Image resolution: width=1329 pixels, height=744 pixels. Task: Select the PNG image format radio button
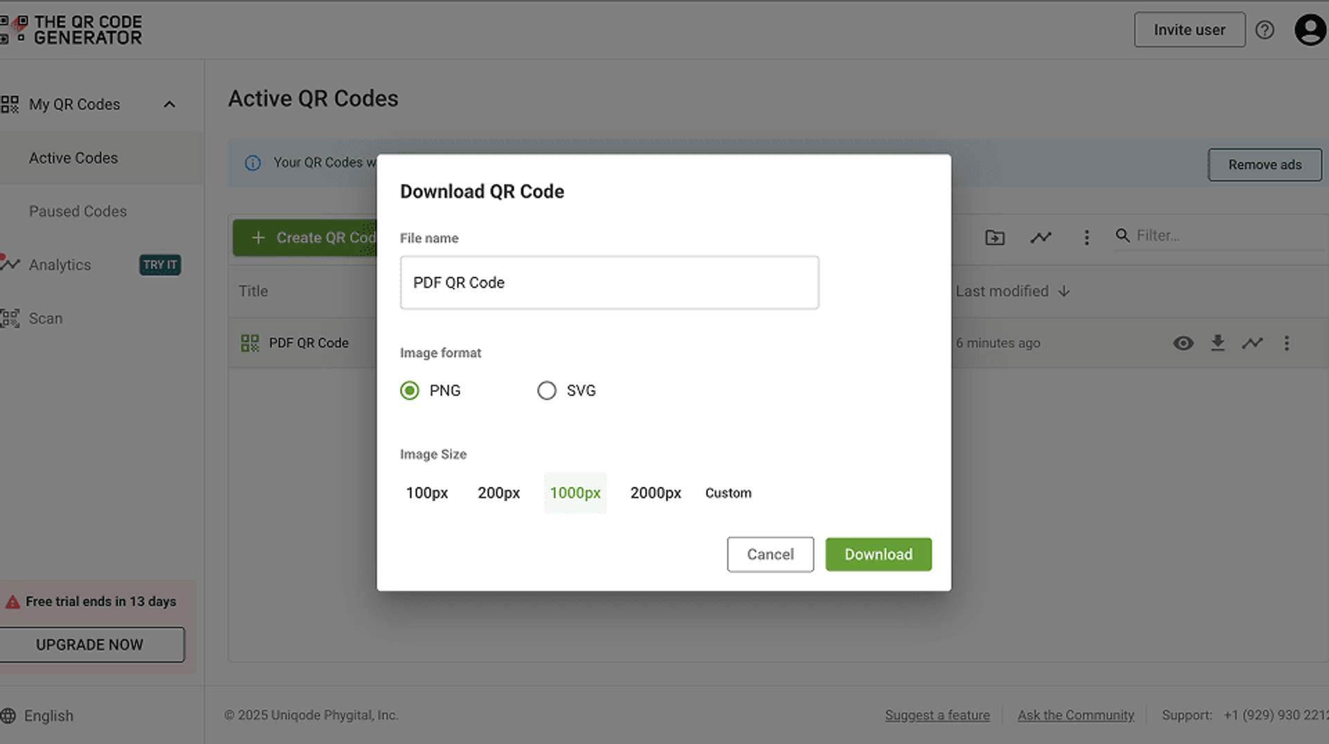coord(410,391)
